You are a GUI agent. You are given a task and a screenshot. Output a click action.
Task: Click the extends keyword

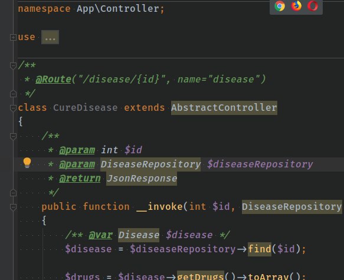click(x=145, y=108)
